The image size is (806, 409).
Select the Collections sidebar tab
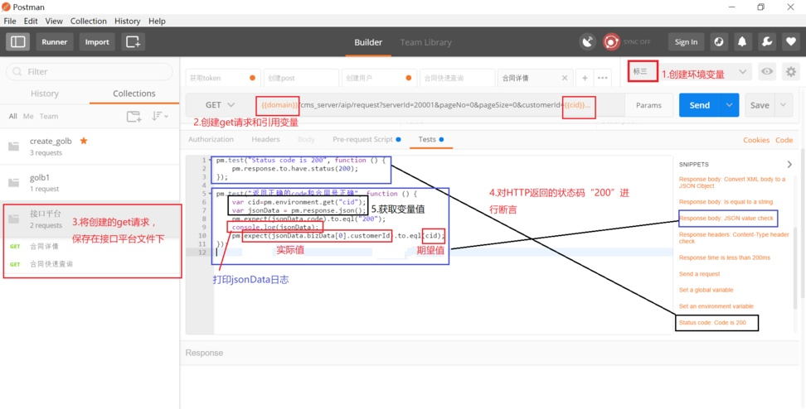[x=134, y=94]
